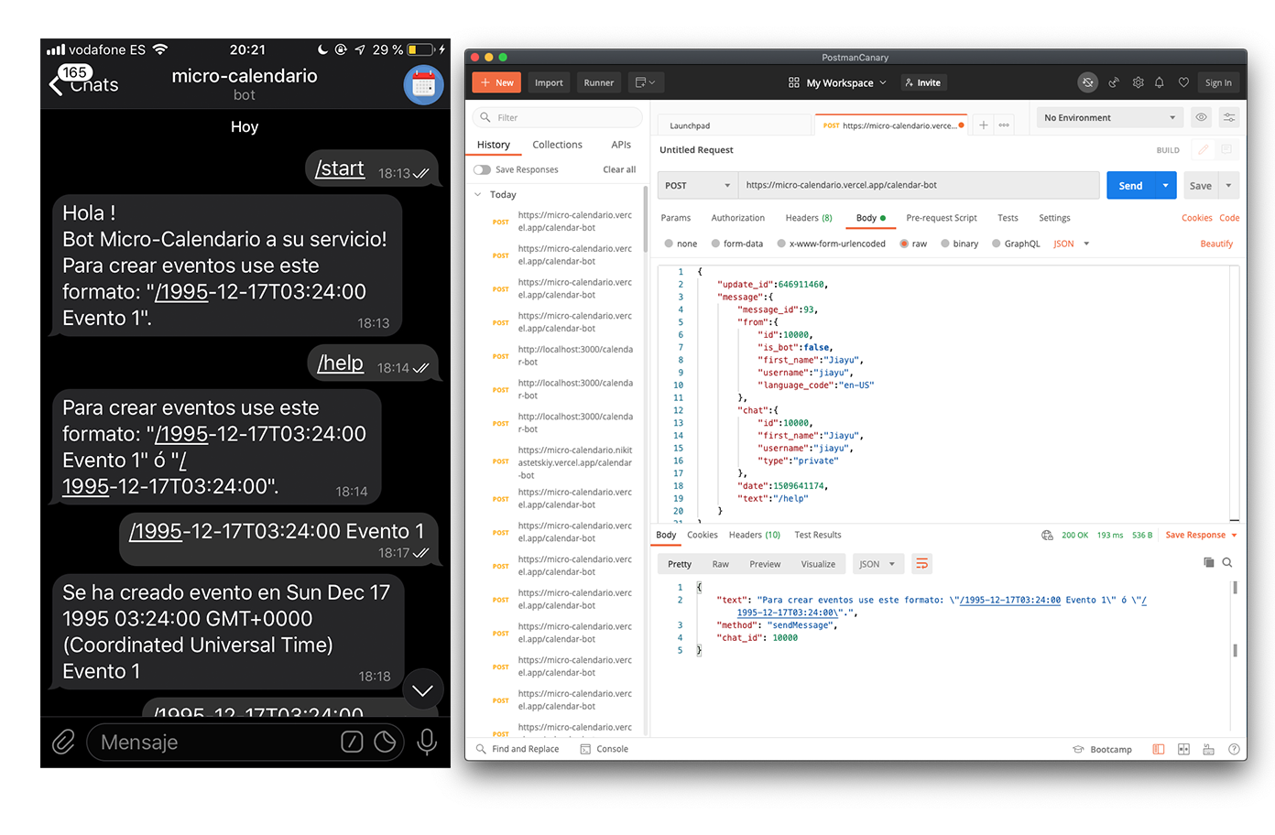Switch to APIs sidebar tab
1275x835 pixels.
click(621, 145)
